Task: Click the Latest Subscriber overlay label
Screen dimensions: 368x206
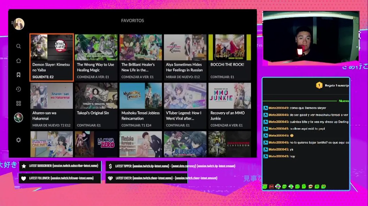Action: pos(64,166)
